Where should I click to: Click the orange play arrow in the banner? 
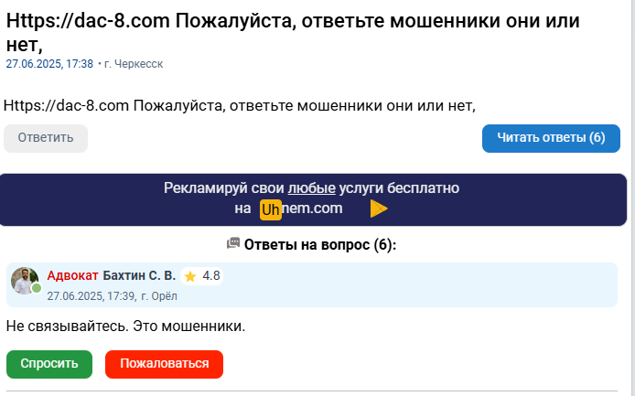coord(378,209)
